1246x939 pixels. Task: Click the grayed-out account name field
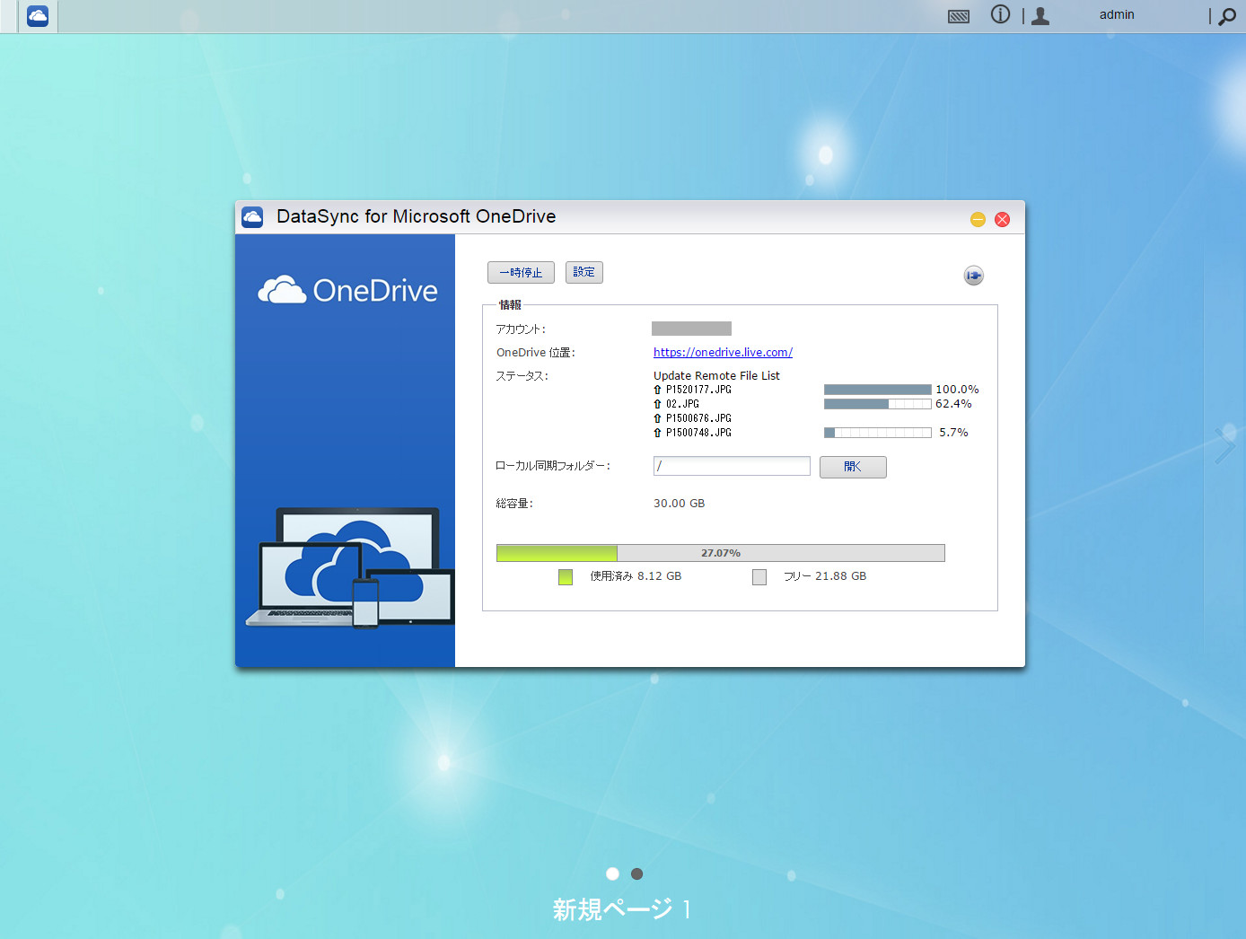691,329
